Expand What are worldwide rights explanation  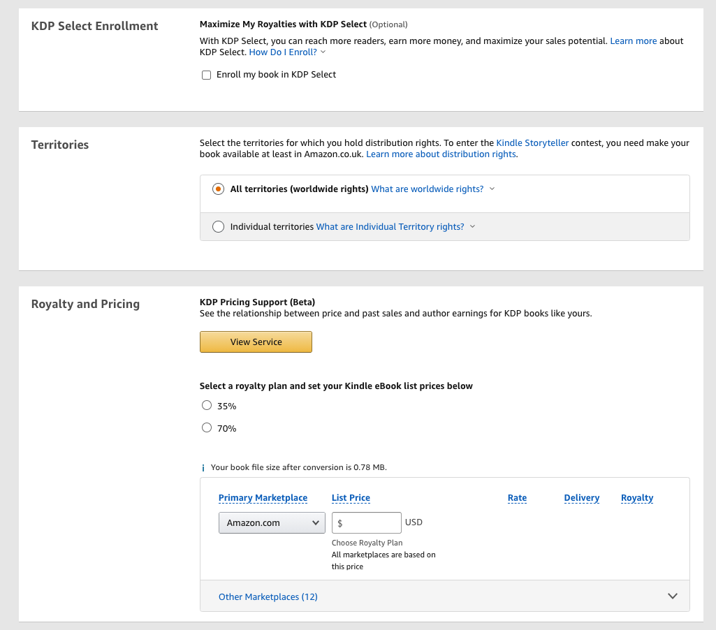coord(432,189)
